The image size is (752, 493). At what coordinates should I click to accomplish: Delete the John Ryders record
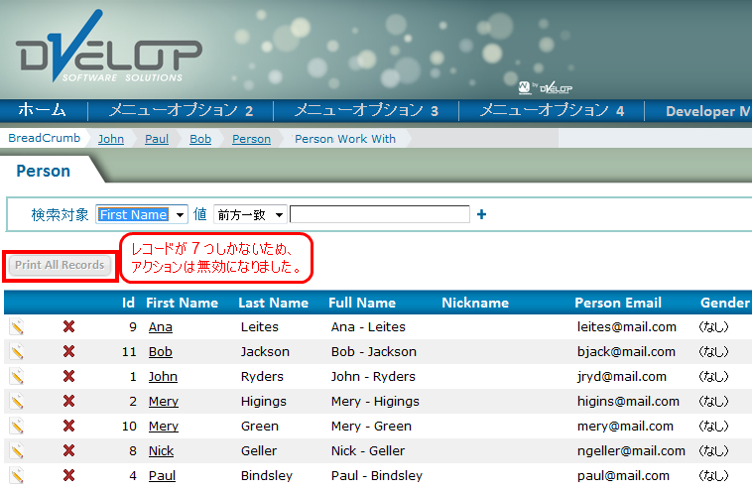pyautogui.click(x=69, y=377)
